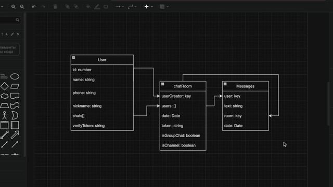
Task: Open the Connection arrow style dropdown
Action: 120,7
